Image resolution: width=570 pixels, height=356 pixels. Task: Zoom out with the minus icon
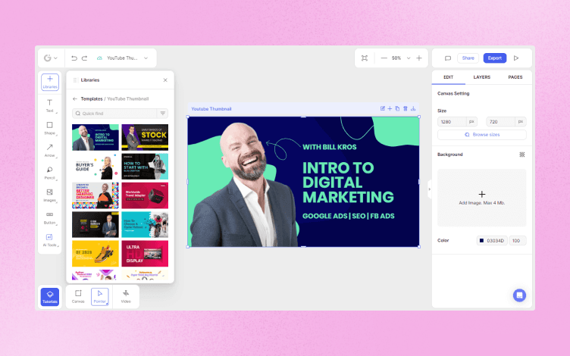click(x=384, y=58)
